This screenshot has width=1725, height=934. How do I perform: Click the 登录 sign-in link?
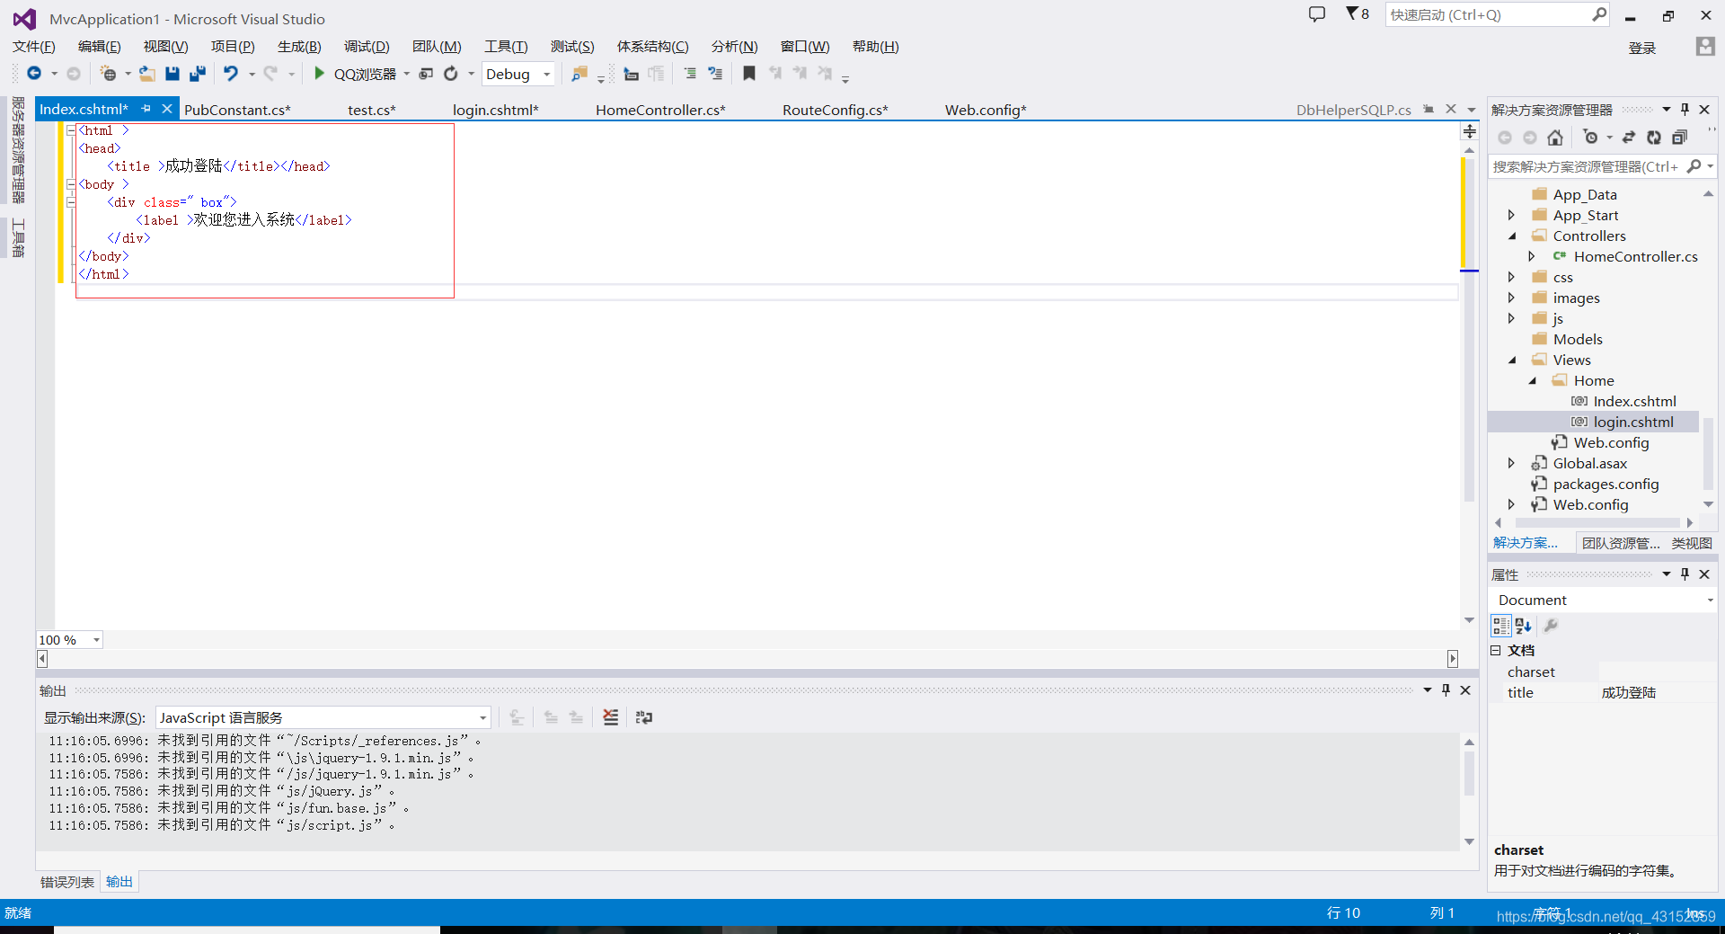pos(1642,49)
